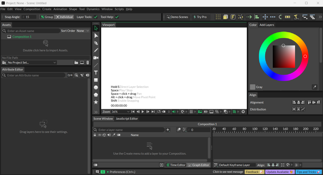The height and width of the screenshot is (175, 323).
Task: Click the green dashed arrow icon
Action: 249,17
